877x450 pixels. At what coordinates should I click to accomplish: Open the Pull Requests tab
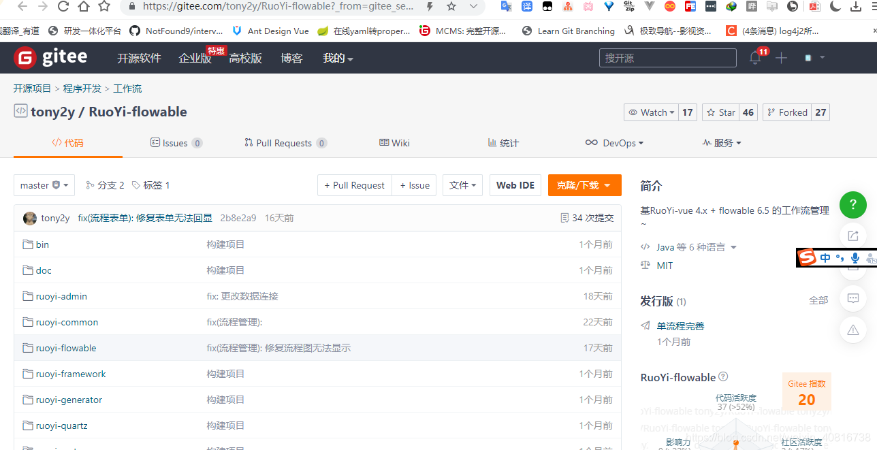coord(286,143)
